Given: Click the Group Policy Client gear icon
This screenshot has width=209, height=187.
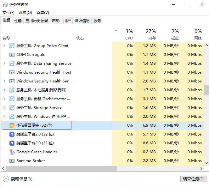Looking at the screenshot, I should (12, 46).
